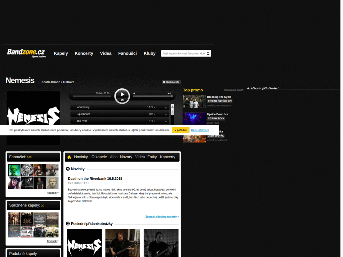Open the Kluby menu
This screenshot has height=257, width=343.
(x=149, y=53)
